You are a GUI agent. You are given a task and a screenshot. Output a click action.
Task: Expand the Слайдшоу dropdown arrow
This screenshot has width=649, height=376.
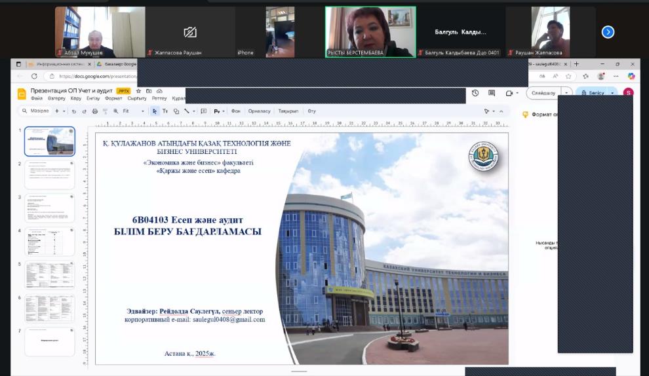point(566,93)
